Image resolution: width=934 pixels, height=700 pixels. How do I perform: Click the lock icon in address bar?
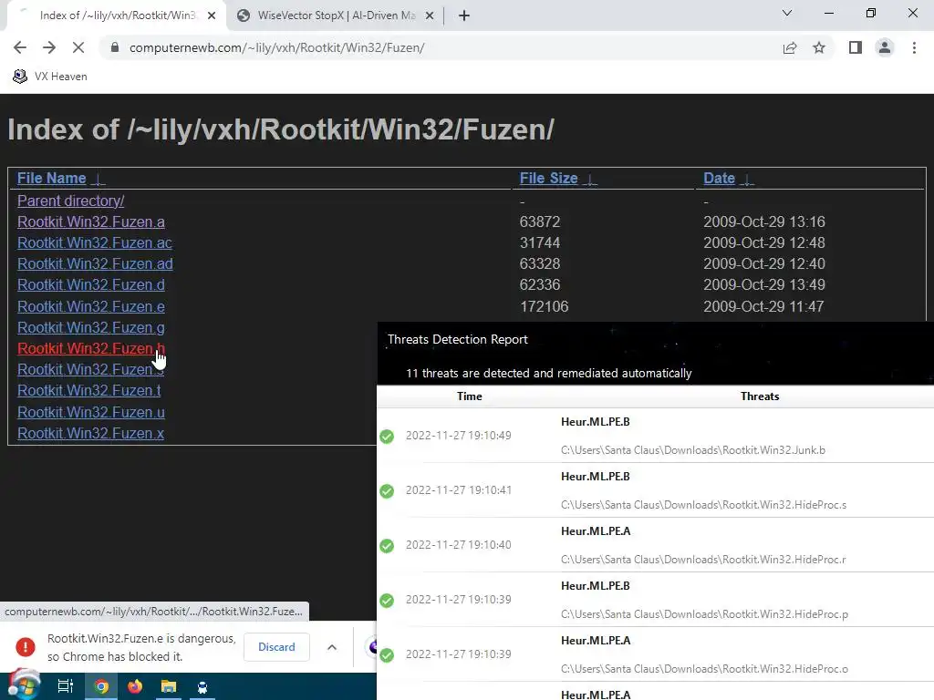point(115,47)
